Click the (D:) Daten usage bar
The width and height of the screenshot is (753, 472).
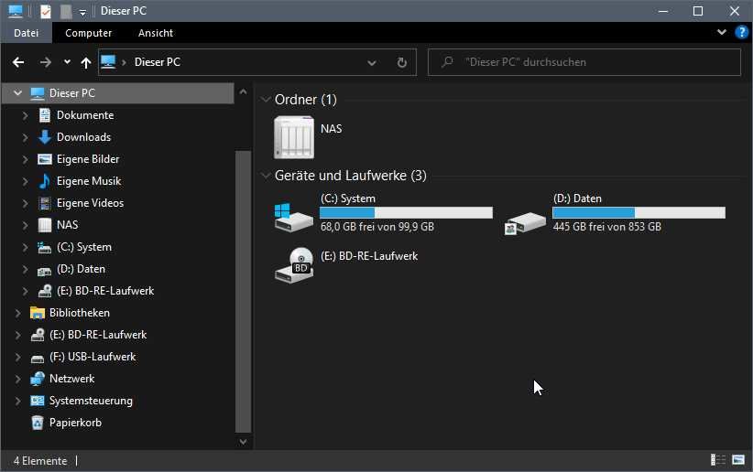(638, 212)
